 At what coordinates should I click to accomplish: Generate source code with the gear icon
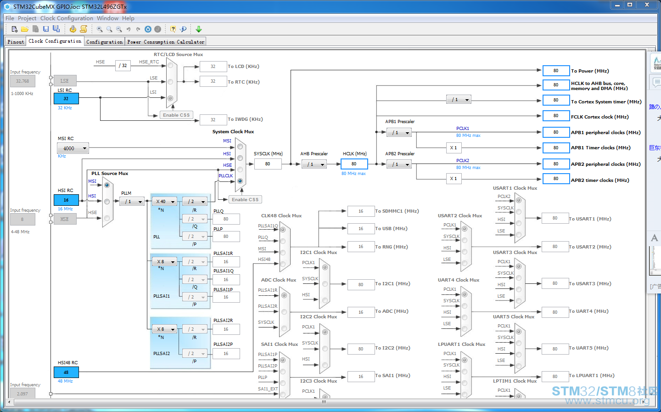tap(73, 29)
